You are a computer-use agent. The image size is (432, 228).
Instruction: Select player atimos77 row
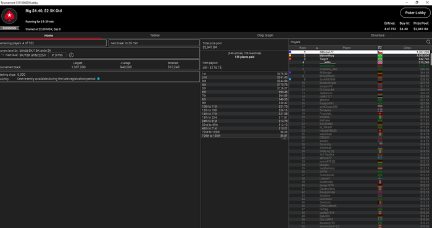coord(359,158)
